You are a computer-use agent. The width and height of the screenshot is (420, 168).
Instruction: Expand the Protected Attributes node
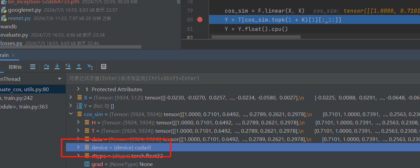[x=79, y=89]
